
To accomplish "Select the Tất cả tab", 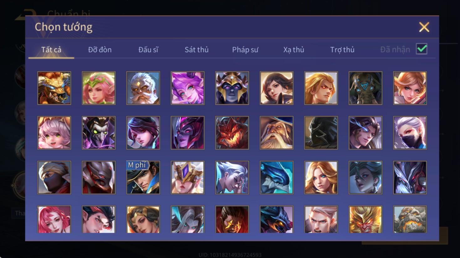I will 51,50.
